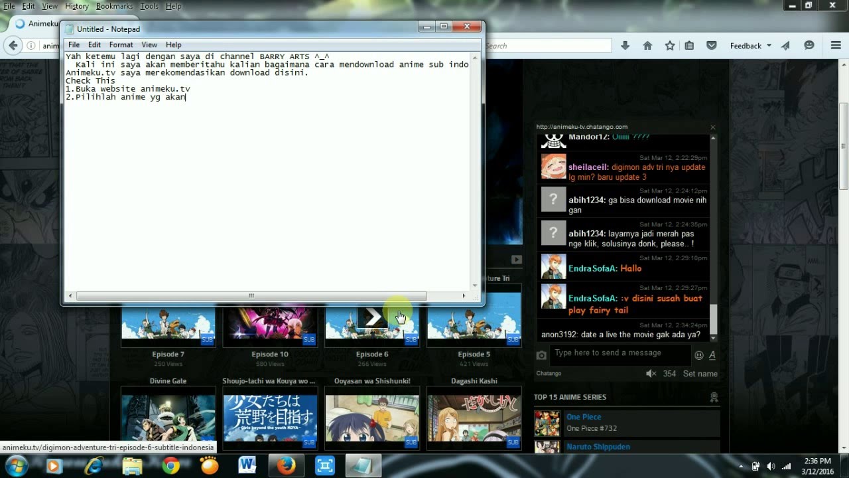Image resolution: width=849 pixels, height=478 pixels.
Task: Click the Firefox taskbar icon
Action: pos(286,466)
